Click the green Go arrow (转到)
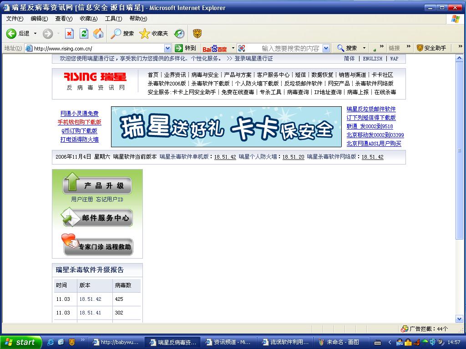466x349 pixels. coord(179,48)
